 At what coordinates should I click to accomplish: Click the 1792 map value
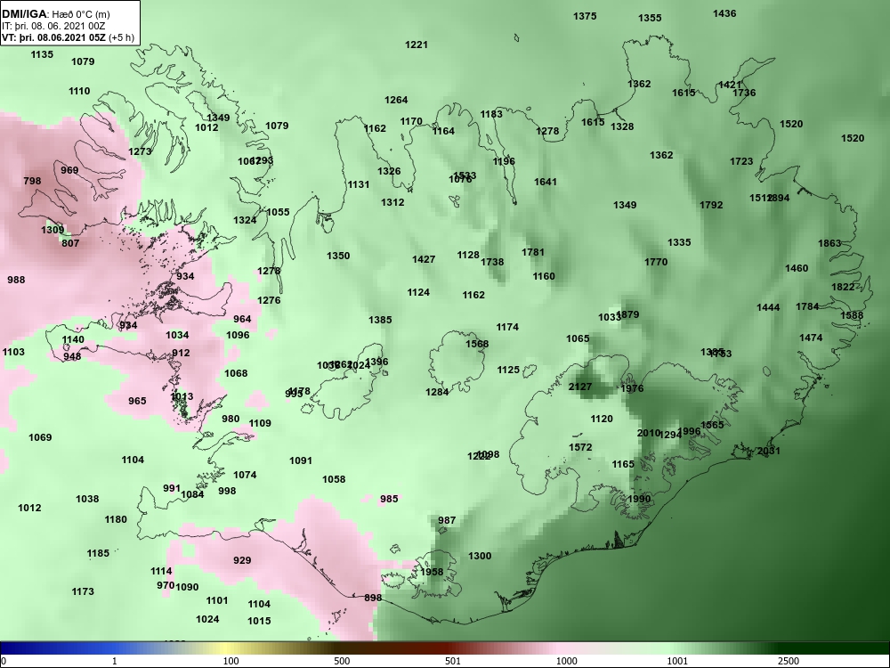coord(711,205)
